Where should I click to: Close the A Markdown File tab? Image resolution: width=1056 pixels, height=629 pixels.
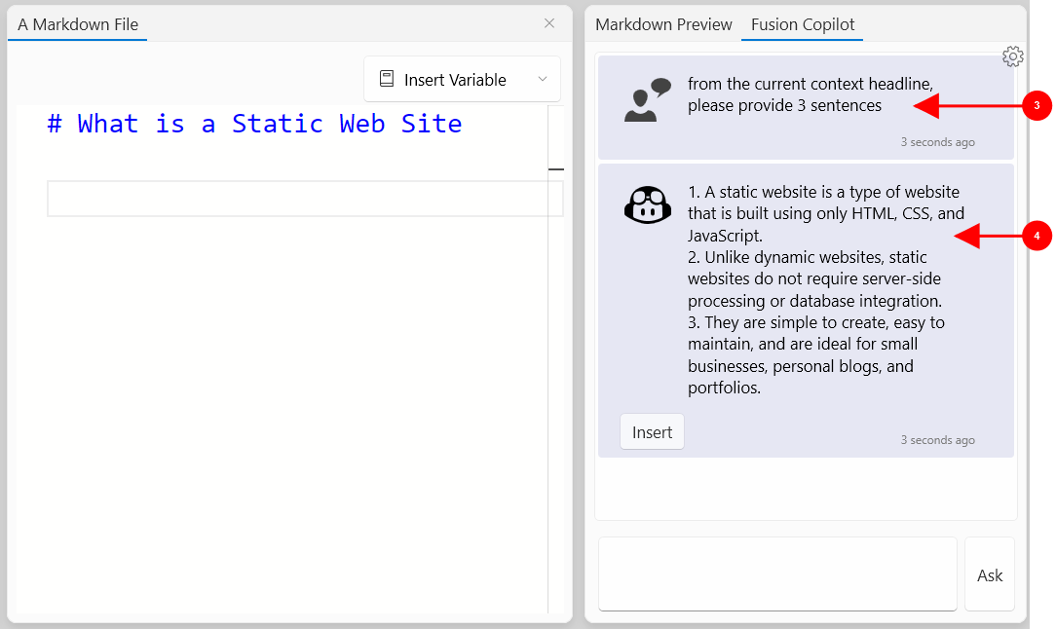549,23
